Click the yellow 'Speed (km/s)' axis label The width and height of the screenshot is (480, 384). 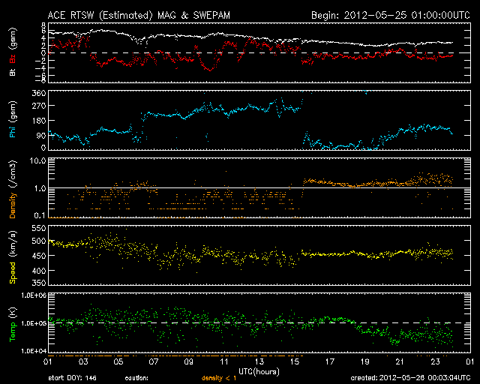pyautogui.click(x=13, y=257)
